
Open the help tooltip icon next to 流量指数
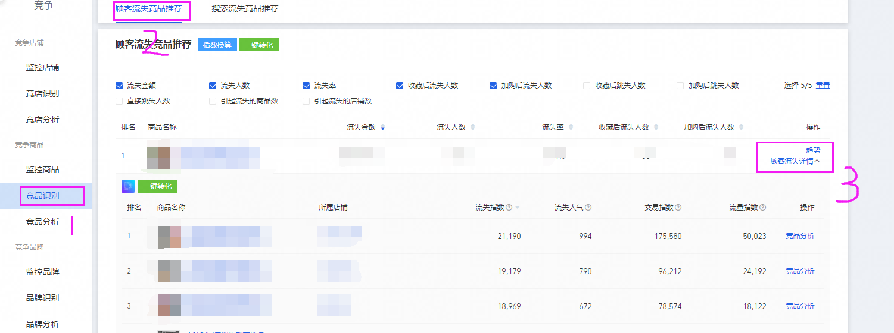tap(762, 208)
